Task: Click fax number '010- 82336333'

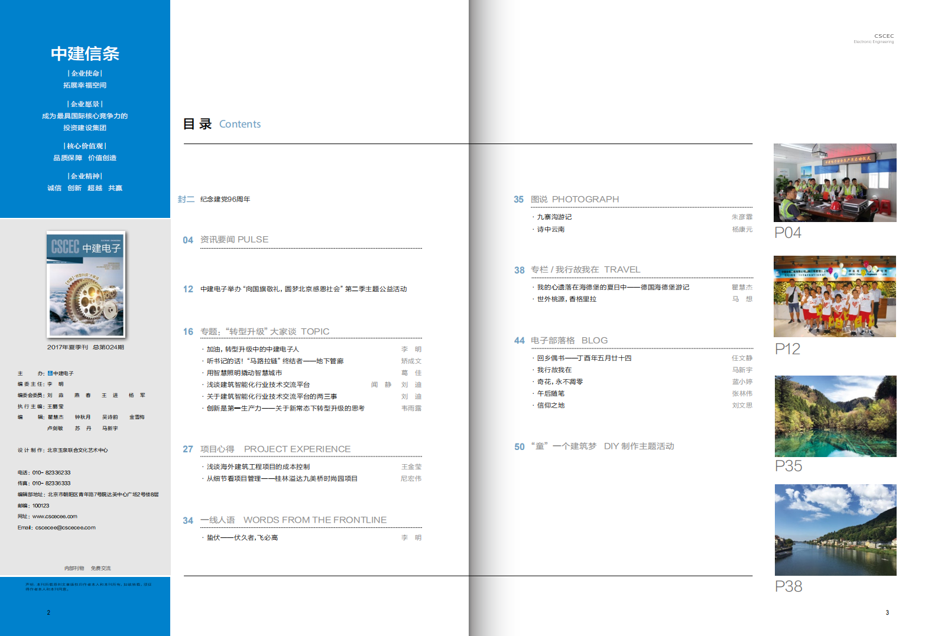Action: click(51, 483)
